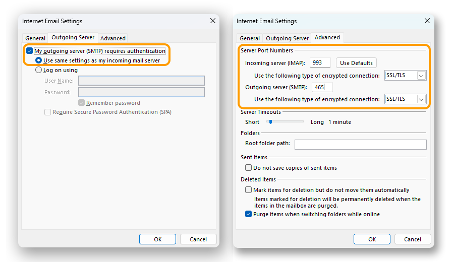Adjust the Server Timeouts slider
Viewport: 454px width, 262px height.
click(x=270, y=122)
